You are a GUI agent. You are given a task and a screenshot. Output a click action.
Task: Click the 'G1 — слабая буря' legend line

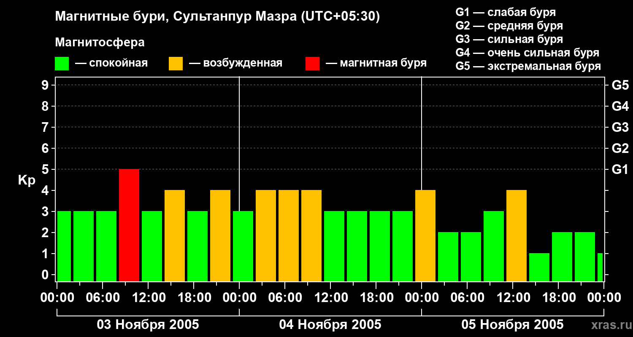click(506, 12)
